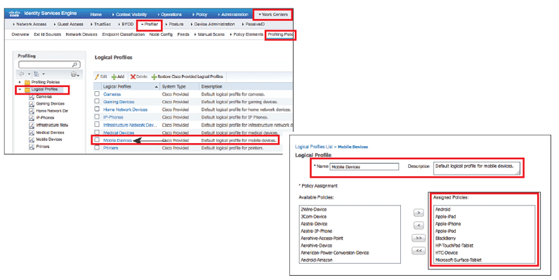Click the Cisco logo in the header
This screenshot has width=559, height=280.
coord(14,14)
